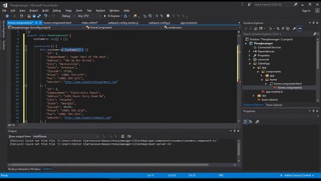
Task: Click the feedback icon in the title bar
Action: 250,5
